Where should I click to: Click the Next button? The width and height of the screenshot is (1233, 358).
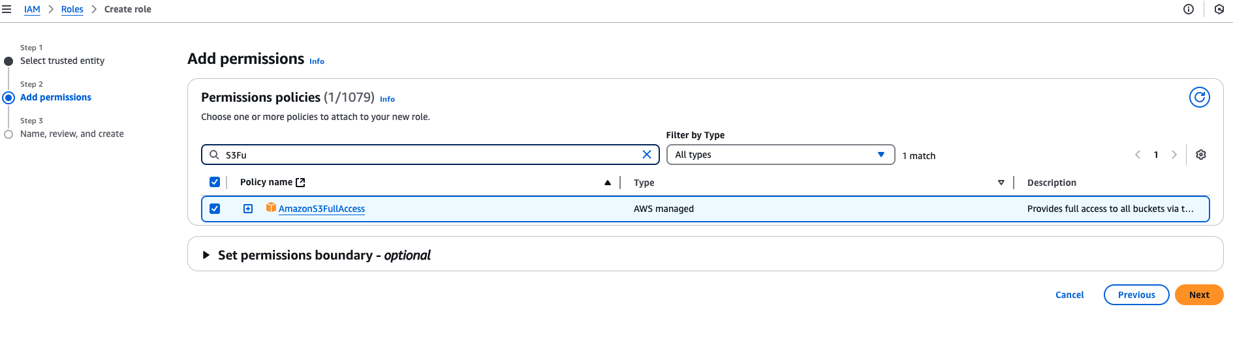1199,295
